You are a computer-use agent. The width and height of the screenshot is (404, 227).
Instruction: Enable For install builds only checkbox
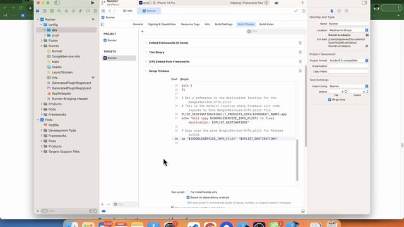click(x=188, y=192)
